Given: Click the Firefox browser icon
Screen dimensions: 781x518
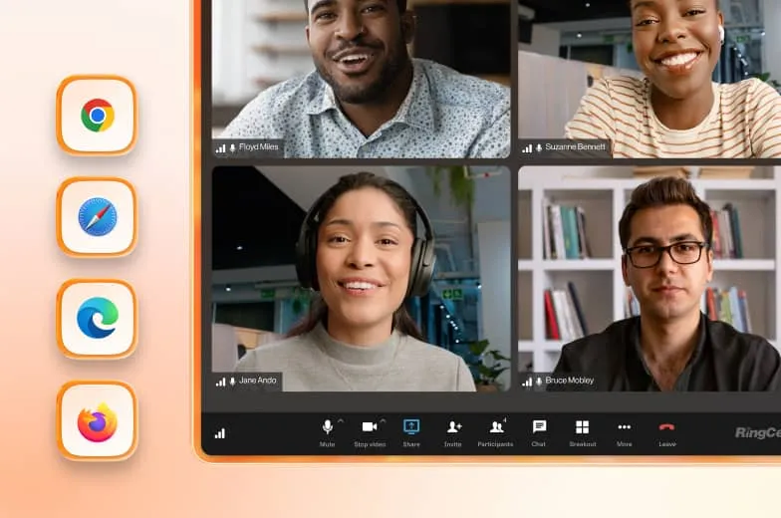Looking at the screenshot, I should pyautogui.click(x=98, y=420).
